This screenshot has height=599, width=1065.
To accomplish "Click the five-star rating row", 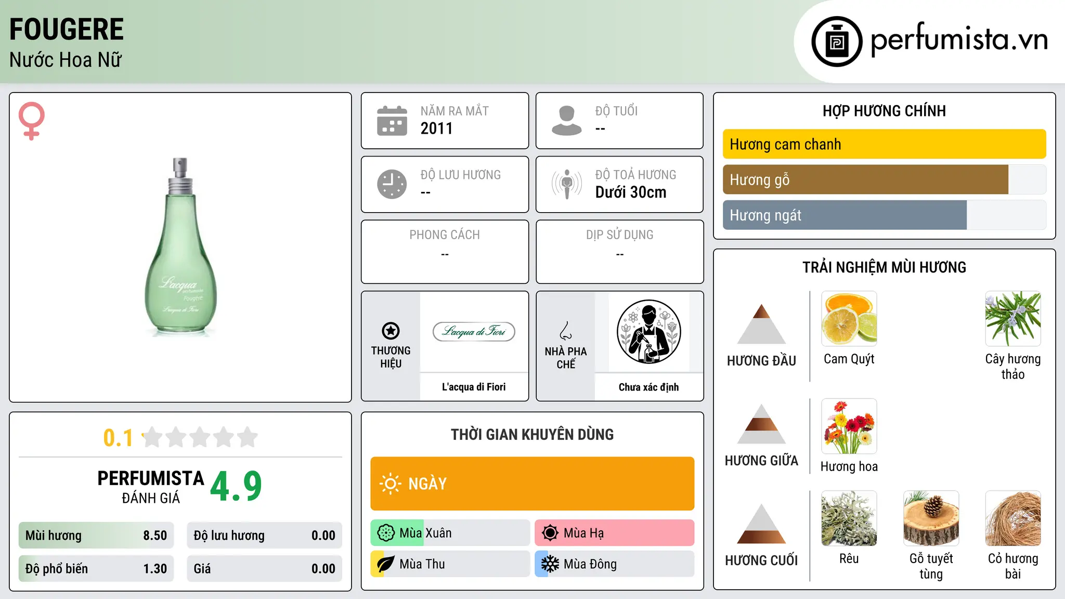I will pos(200,437).
